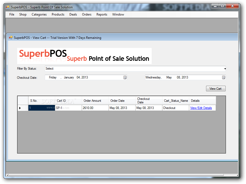Sort by Cart ID column header
246x184 pixels.
click(68, 100)
